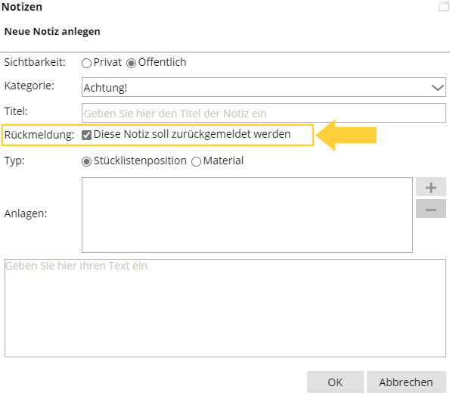The height and width of the screenshot is (399, 450).
Task: Click the 'Diese Notiz soll zurückgemeldet werden' label
Action: tap(192, 134)
